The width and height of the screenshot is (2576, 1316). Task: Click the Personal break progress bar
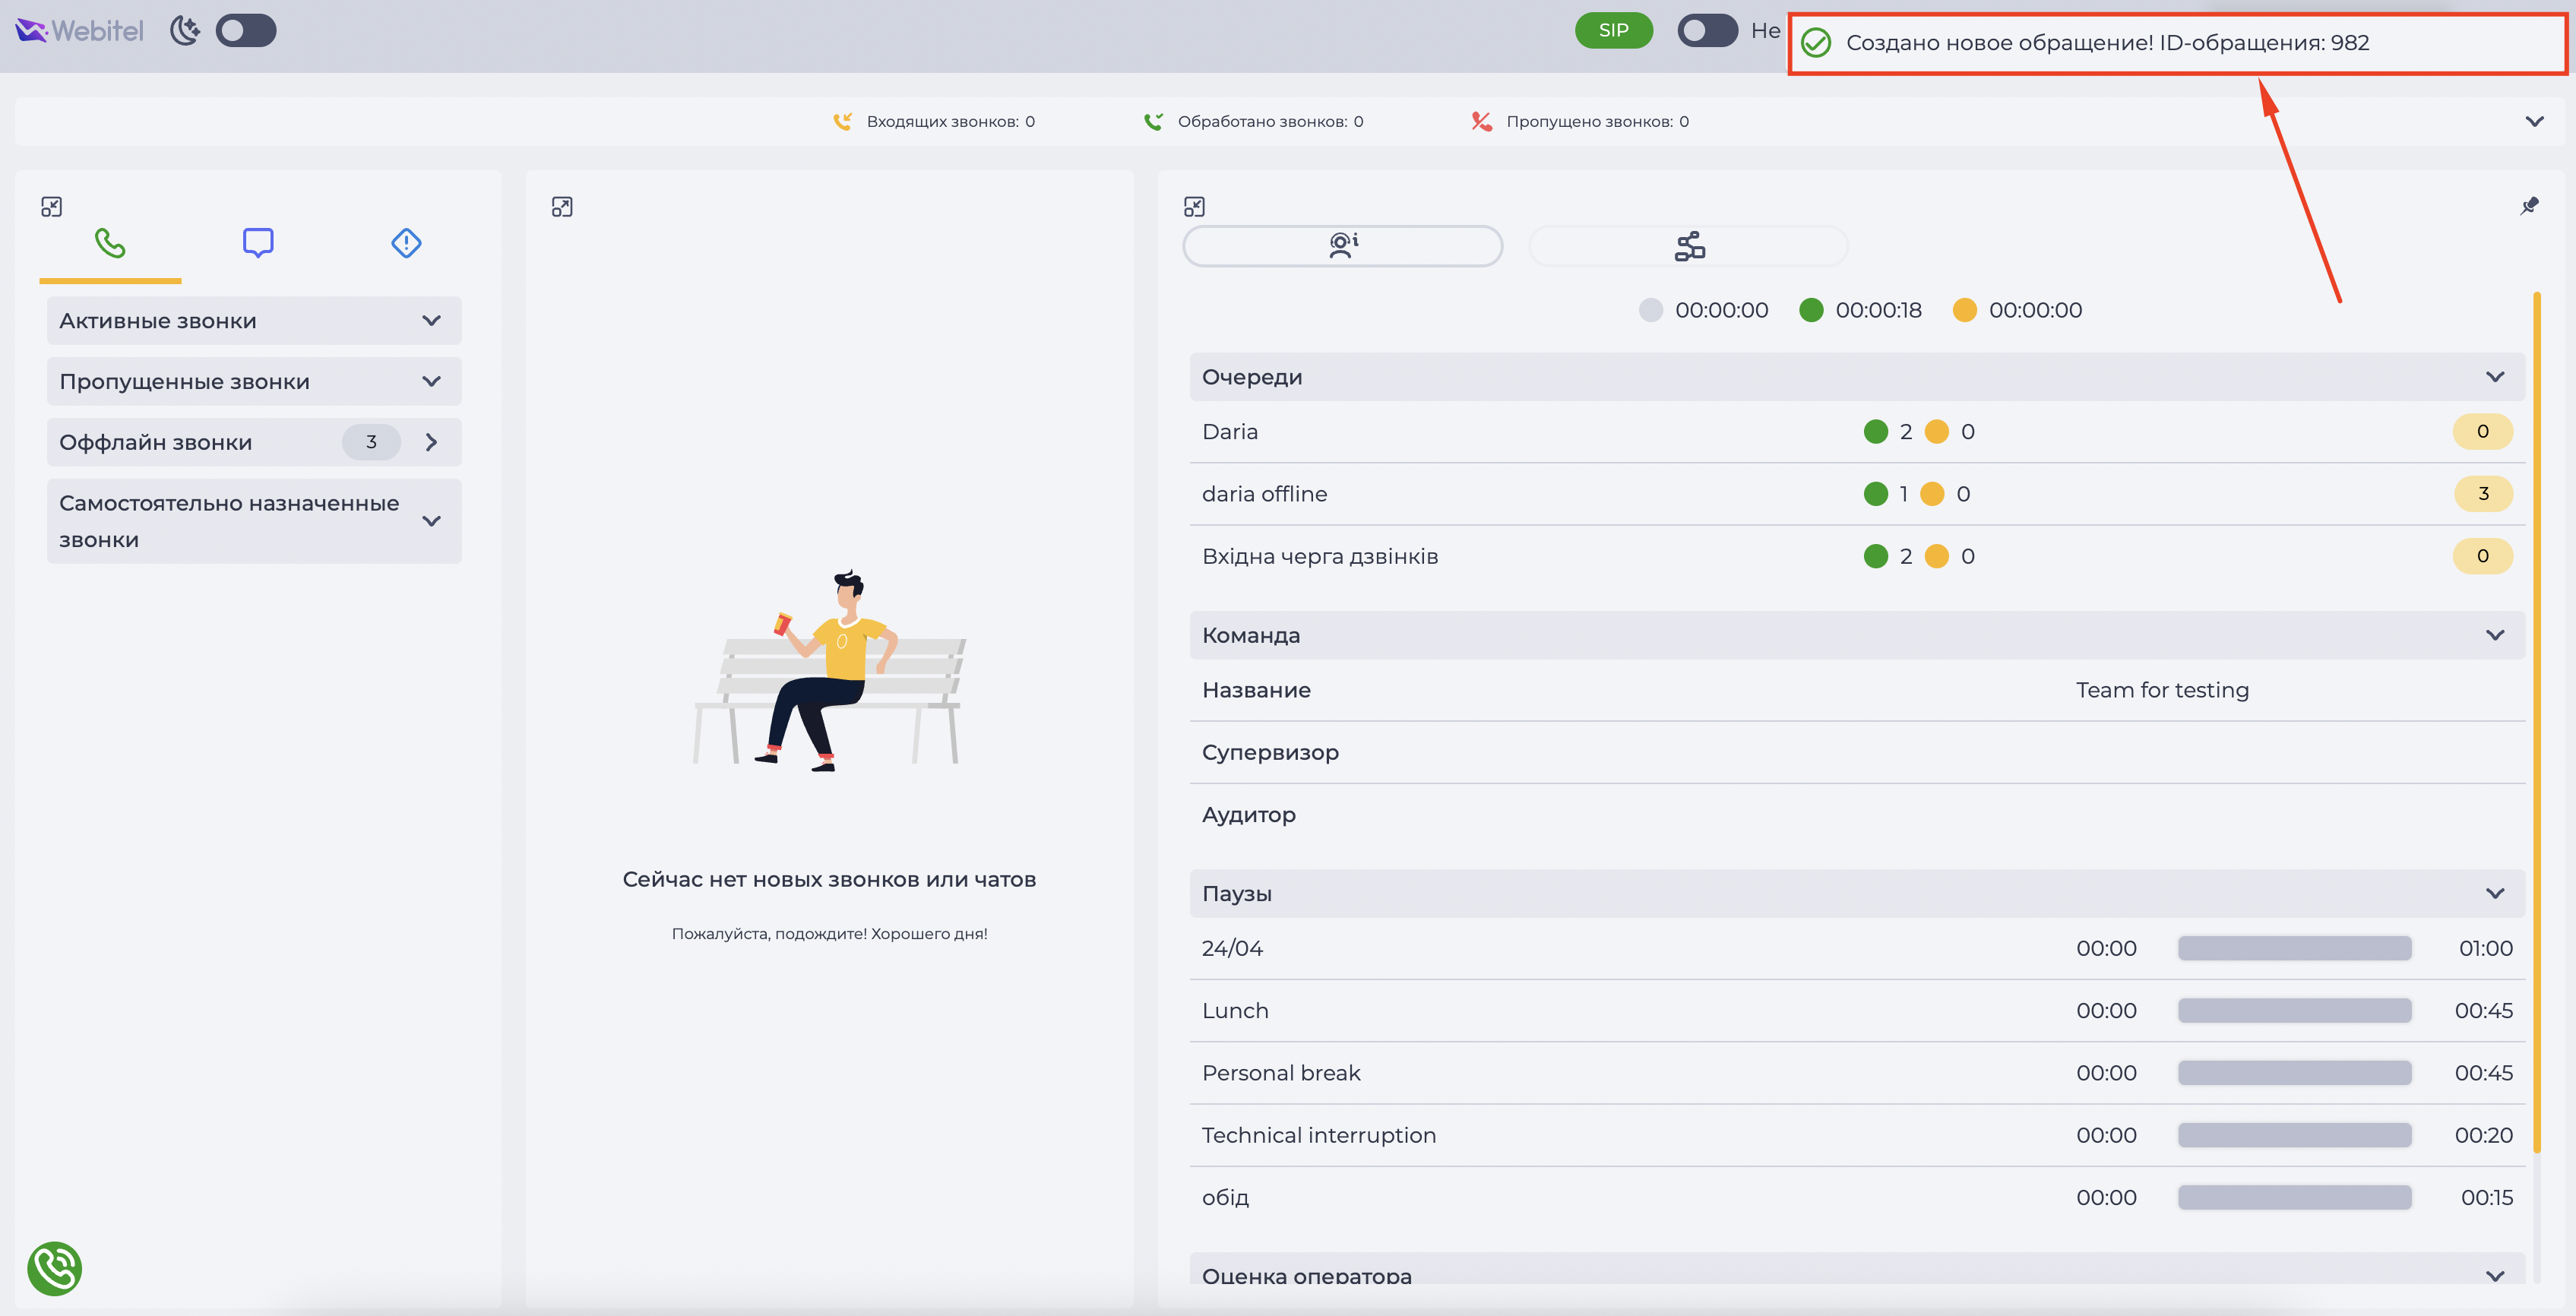coord(2294,1073)
